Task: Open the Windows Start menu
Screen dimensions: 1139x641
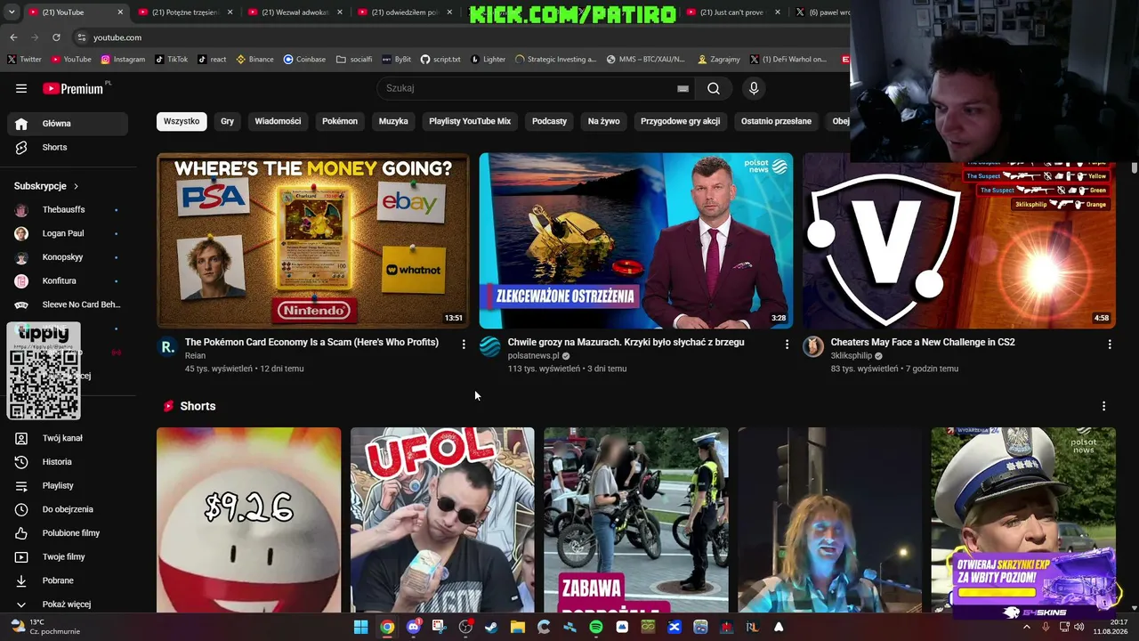Action: tap(360, 627)
